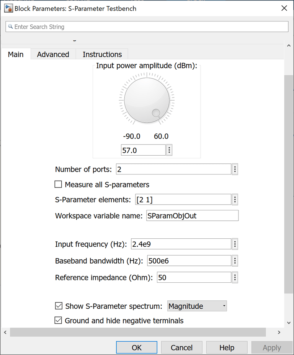Open the options menu next to Number of ports
Screen dimensions: 294x355
[235, 169]
